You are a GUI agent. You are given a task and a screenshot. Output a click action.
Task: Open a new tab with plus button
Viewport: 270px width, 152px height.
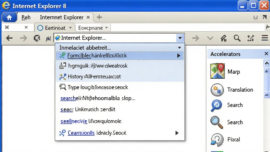(x=99, y=17)
